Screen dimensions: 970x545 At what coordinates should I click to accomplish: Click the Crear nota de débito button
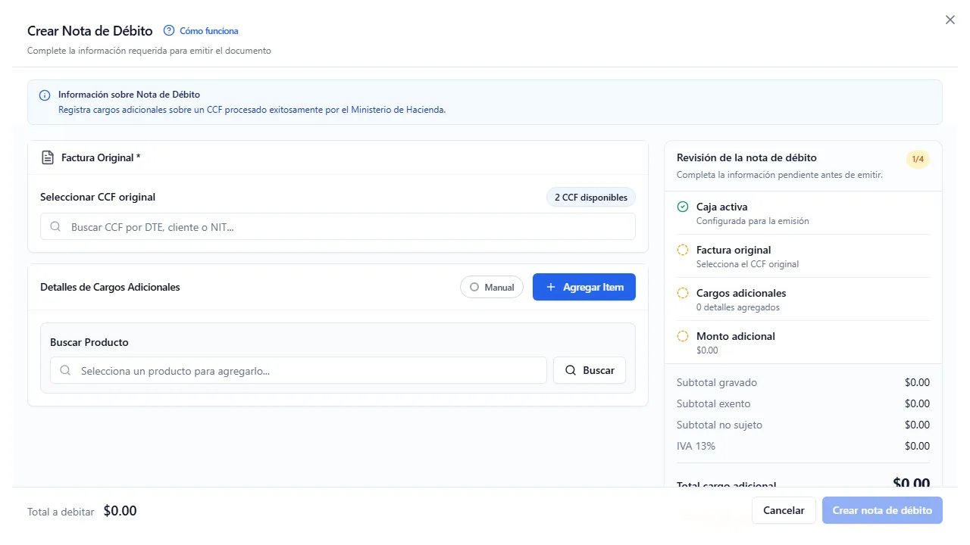pos(882,510)
